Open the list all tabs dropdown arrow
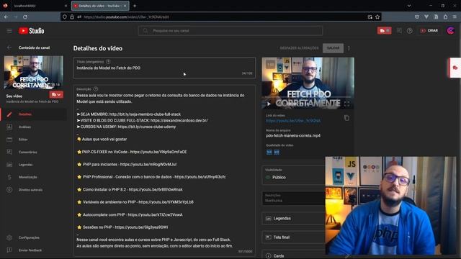Screen dimensions: 461x259 (x=409, y=6)
